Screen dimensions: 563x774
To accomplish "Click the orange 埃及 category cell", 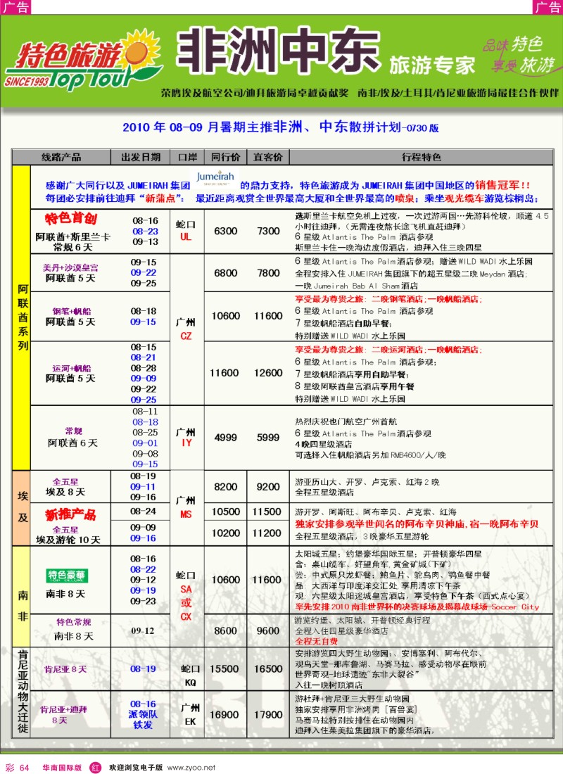I will tap(22, 508).
